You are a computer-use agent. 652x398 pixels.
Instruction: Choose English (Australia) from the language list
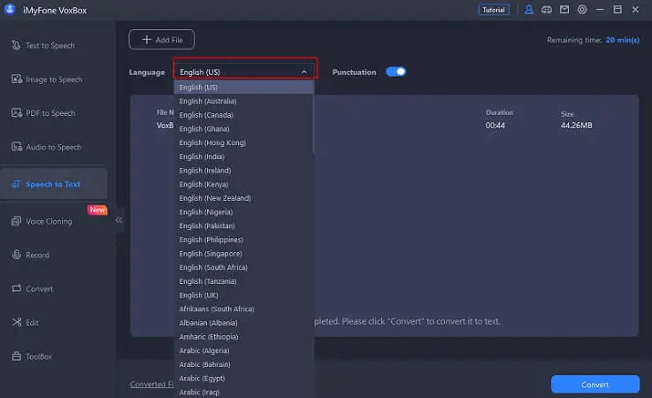pos(208,101)
